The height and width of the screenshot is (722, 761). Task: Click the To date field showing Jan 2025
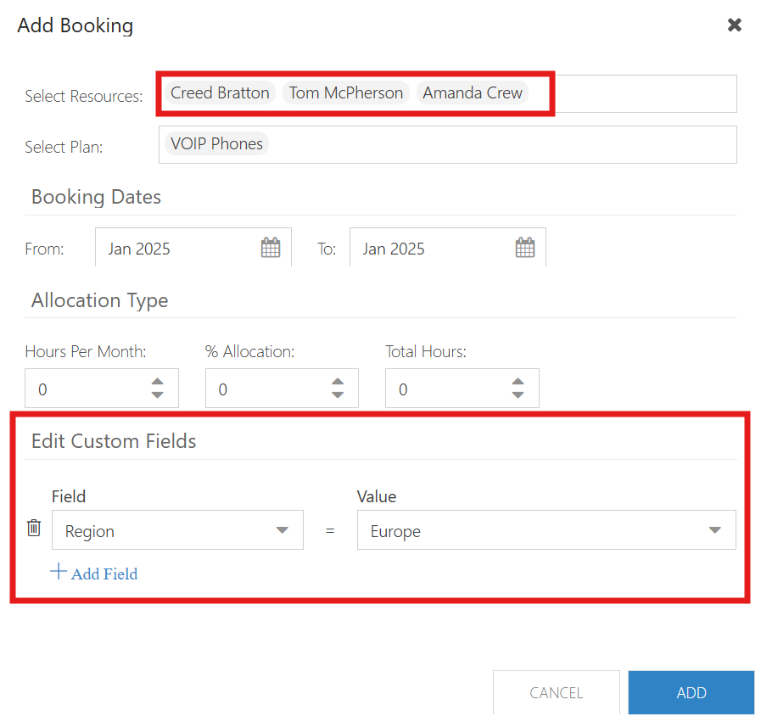click(x=447, y=248)
